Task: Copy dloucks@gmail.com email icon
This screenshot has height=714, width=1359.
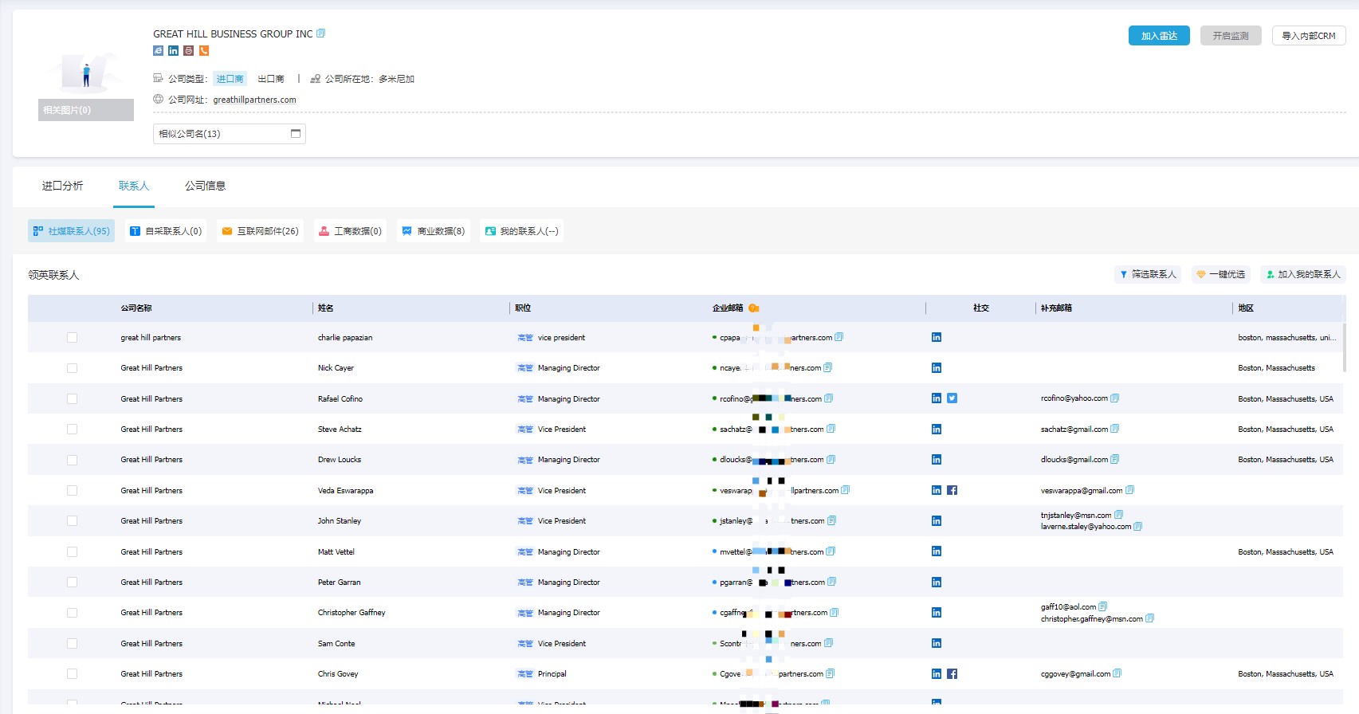Action: (x=1114, y=459)
